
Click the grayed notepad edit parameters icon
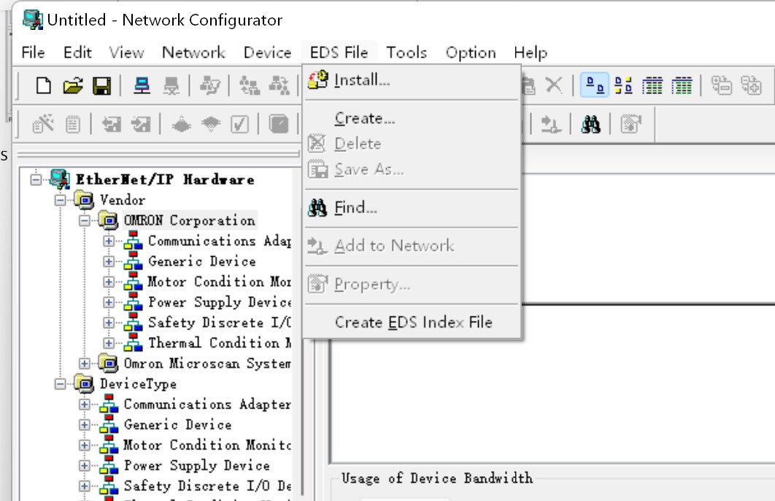coord(73,124)
